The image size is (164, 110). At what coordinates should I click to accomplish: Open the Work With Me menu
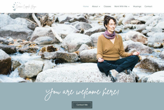coord(121,6)
